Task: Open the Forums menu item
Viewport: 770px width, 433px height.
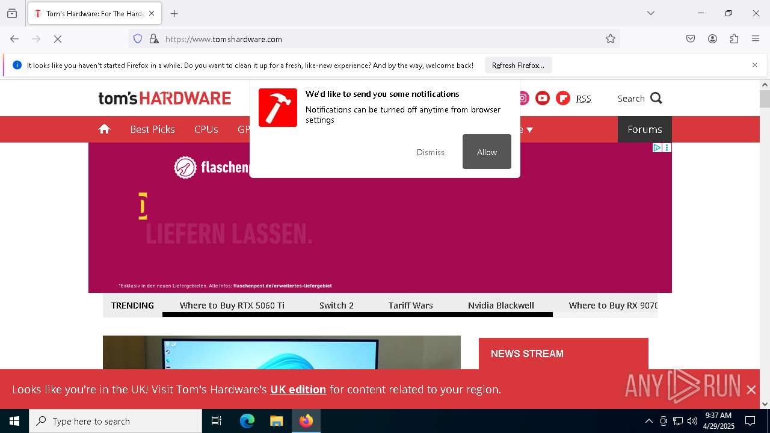Action: click(x=645, y=129)
